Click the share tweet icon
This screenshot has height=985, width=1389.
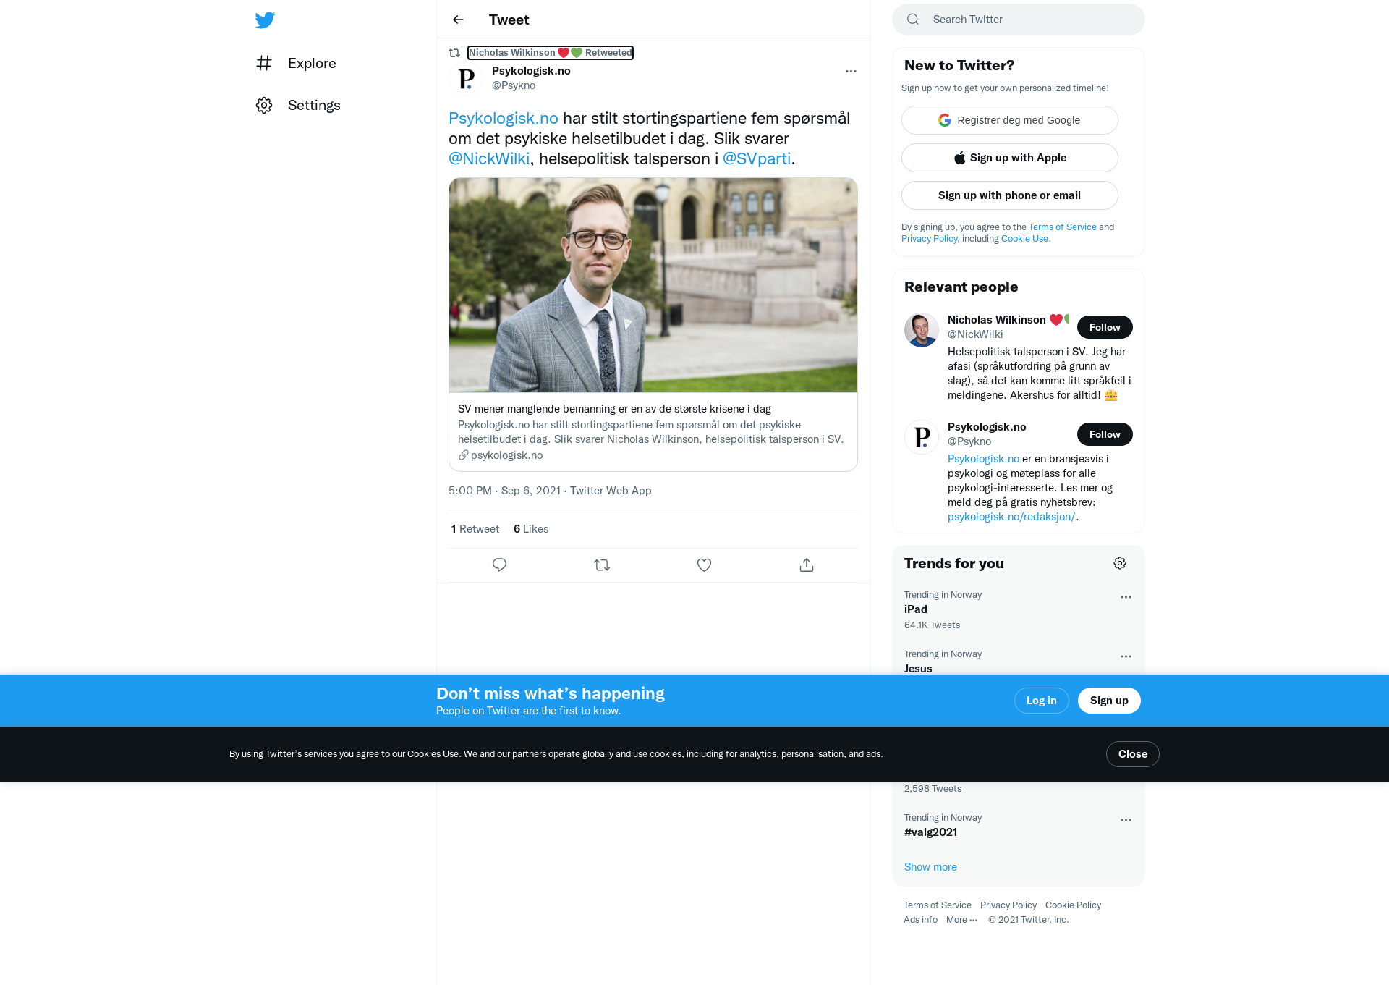pos(807,565)
